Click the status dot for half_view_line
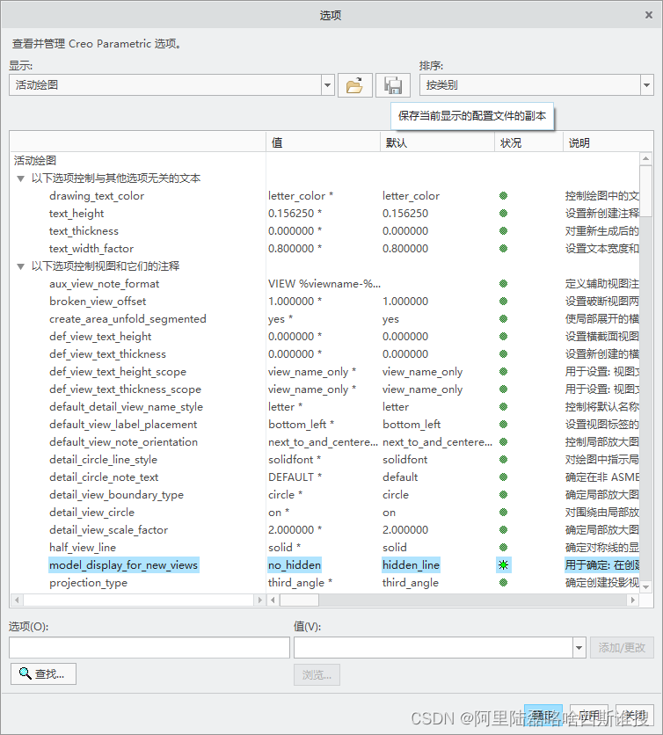The width and height of the screenshot is (663, 735). point(504,548)
